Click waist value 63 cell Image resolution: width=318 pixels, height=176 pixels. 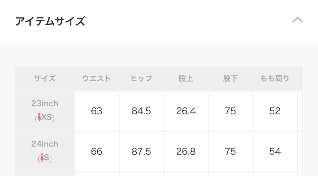click(x=97, y=111)
